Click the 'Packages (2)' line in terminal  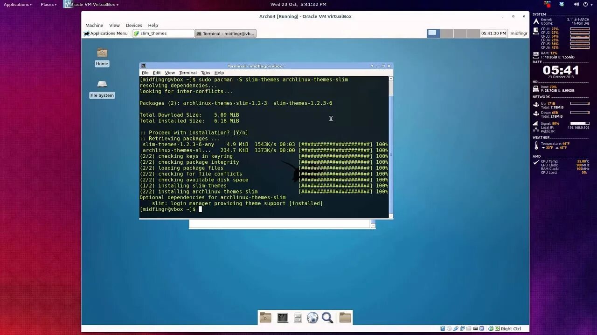[x=236, y=103]
